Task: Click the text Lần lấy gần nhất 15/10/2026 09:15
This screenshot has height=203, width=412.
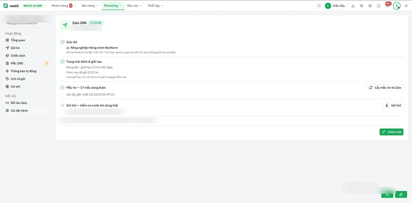Action: click(91, 94)
